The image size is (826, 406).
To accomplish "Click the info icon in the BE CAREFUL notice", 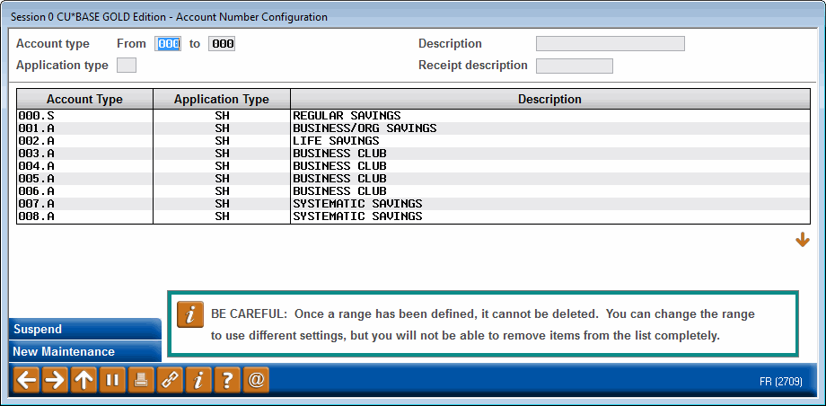I will (x=190, y=314).
